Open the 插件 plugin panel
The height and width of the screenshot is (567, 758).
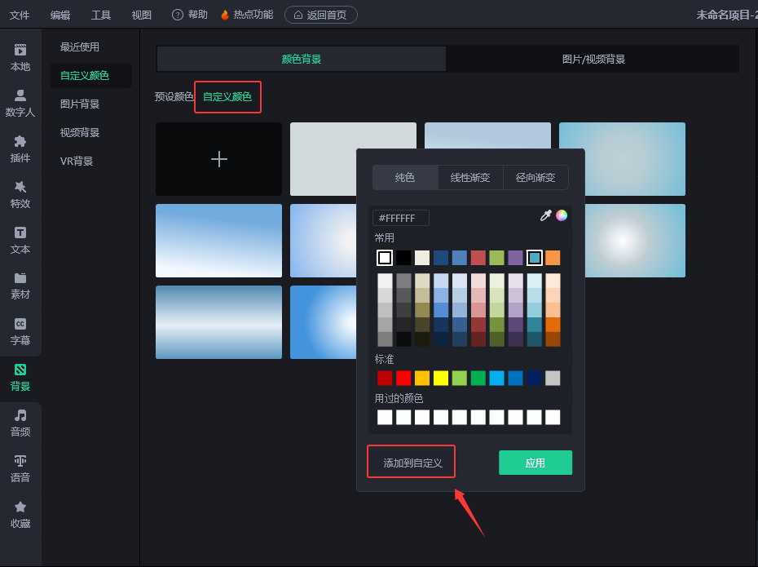pos(20,148)
